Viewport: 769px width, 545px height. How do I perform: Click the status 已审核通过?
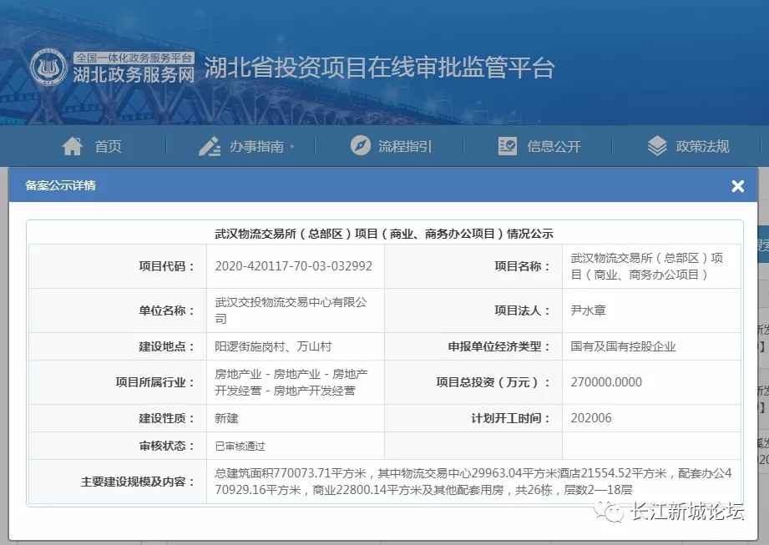tap(240, 446)
